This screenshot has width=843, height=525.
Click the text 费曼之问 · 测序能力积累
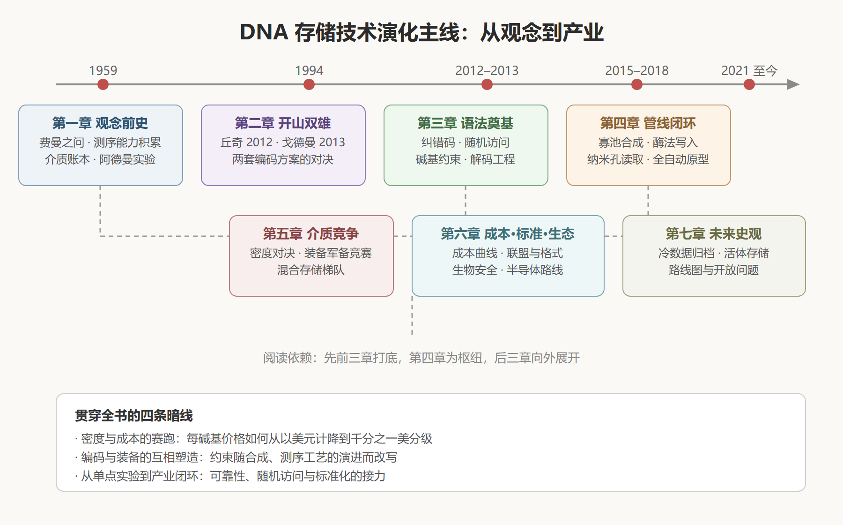click(100, 142)
